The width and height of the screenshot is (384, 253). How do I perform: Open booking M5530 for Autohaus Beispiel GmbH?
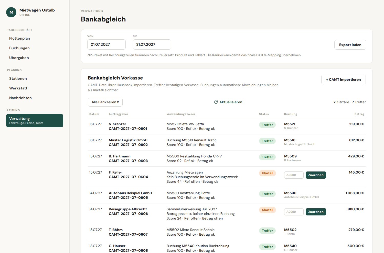pyautogui.click(x=290, y=193)
